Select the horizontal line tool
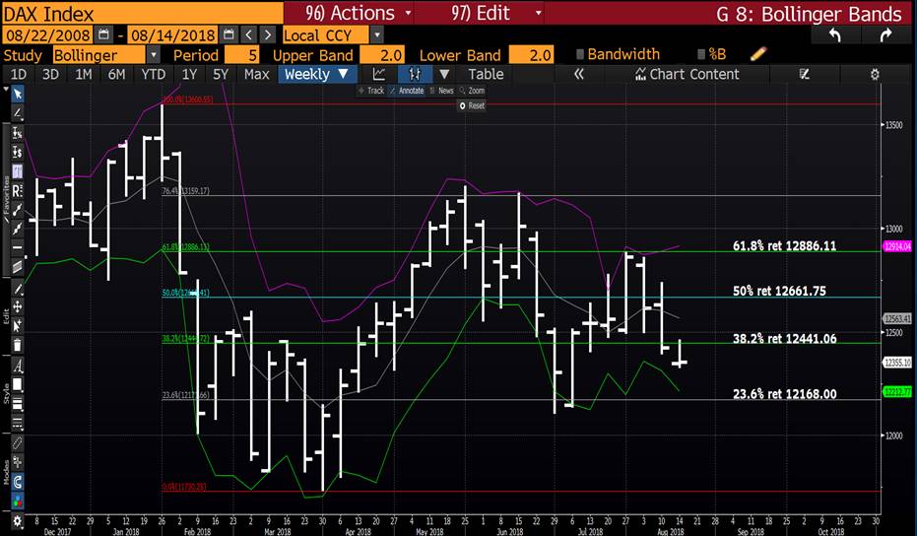This screenshot has height=536, width=917. tap(18, 247)
